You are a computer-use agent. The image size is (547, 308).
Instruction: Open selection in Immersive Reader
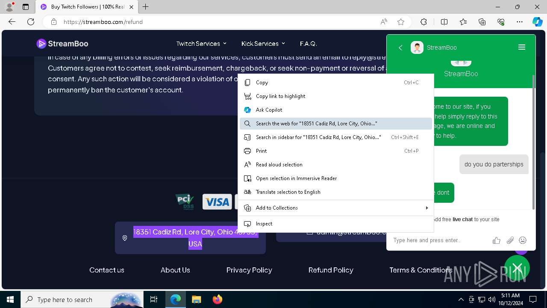(x=336, y=178)
